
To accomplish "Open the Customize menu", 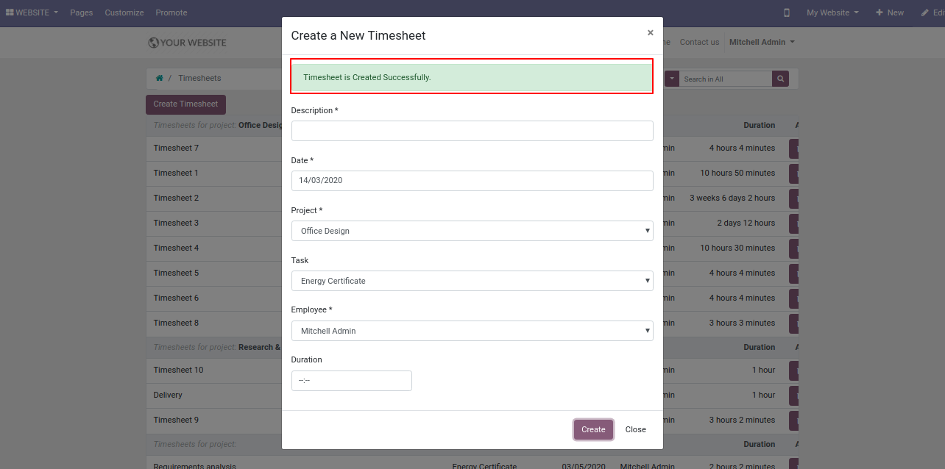I will point(124,12).
